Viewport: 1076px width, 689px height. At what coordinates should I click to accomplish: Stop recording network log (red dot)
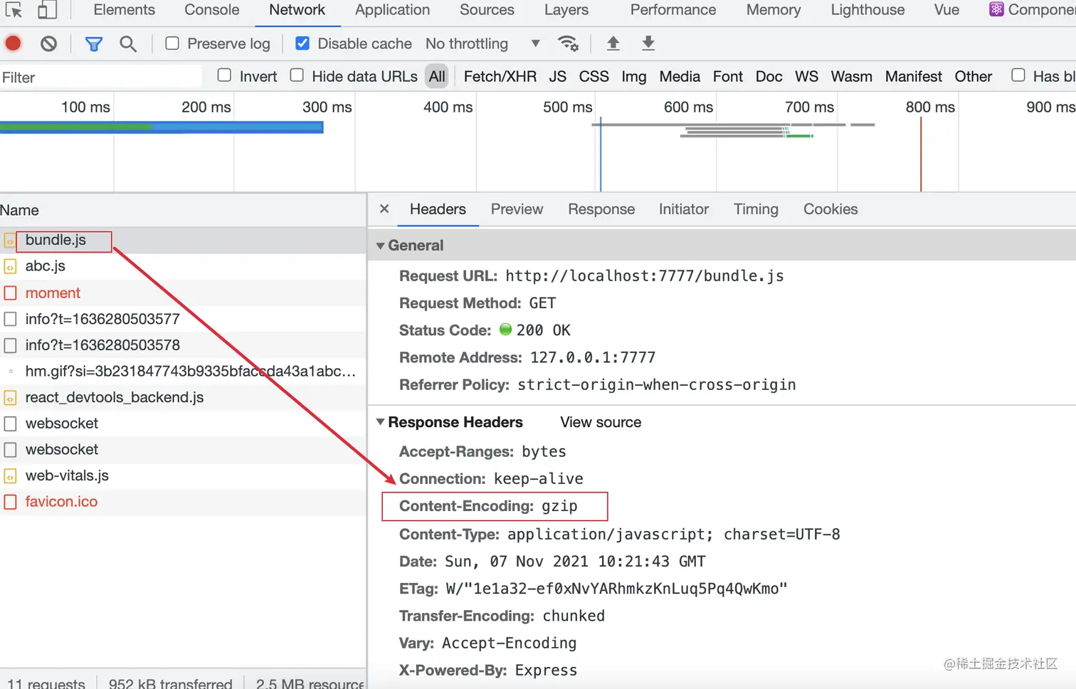coord(13,43)
